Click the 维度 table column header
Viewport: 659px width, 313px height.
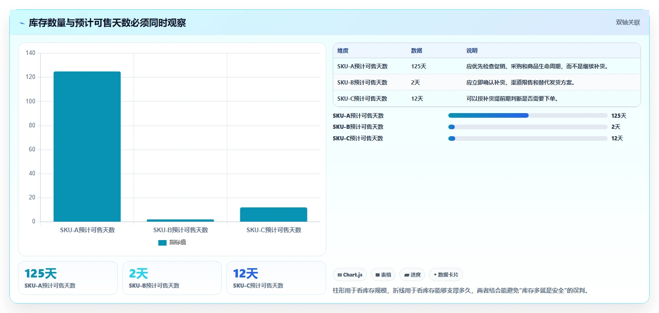pyautogui.click(x=343, y=51)
